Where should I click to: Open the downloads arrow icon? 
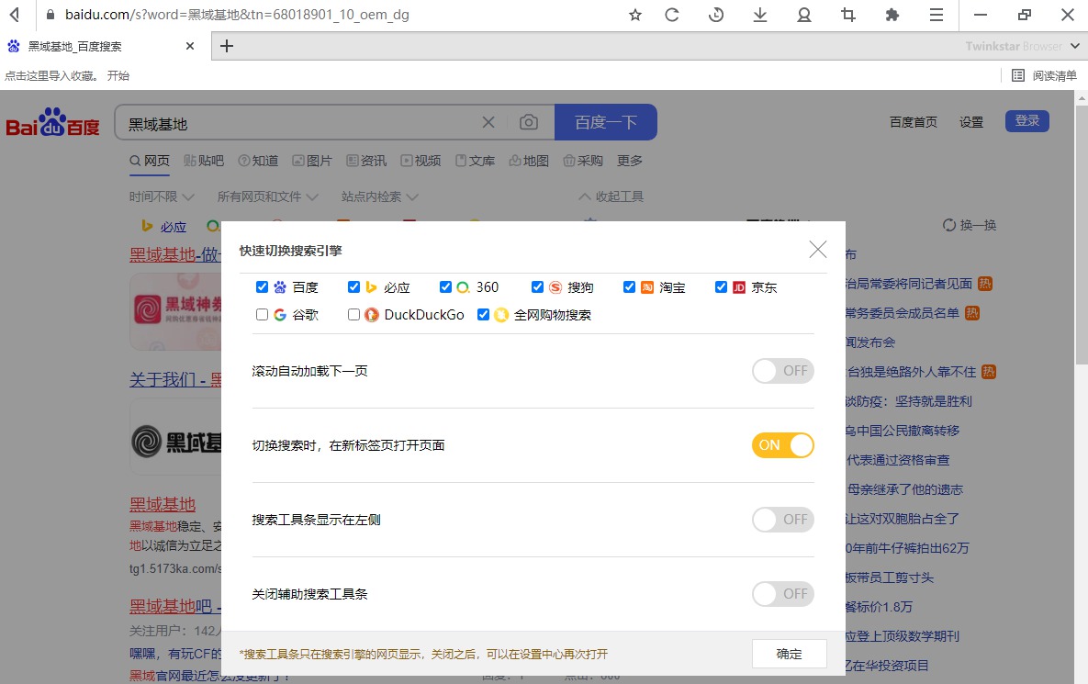click(x=760, y=15)
